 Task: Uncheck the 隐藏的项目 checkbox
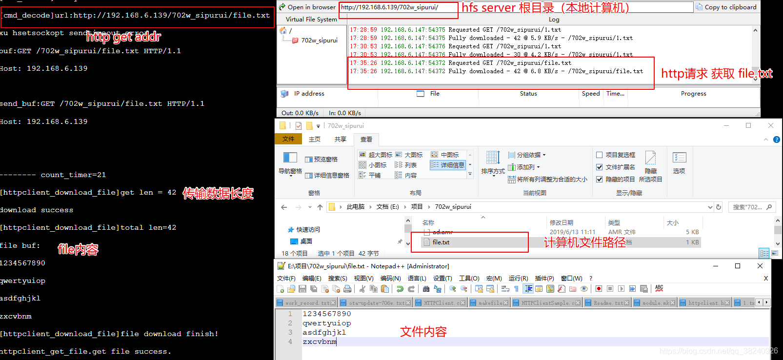[600, 180]
